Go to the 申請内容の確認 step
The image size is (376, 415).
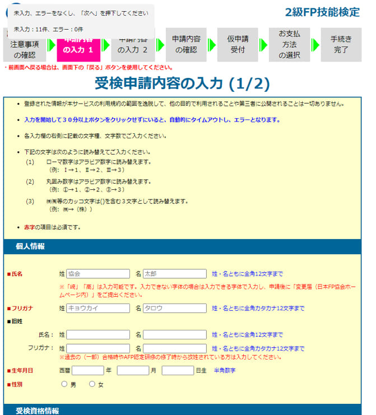point(185,45)
